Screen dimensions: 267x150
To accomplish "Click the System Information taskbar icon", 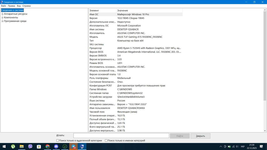I will (x=82, y=147).
